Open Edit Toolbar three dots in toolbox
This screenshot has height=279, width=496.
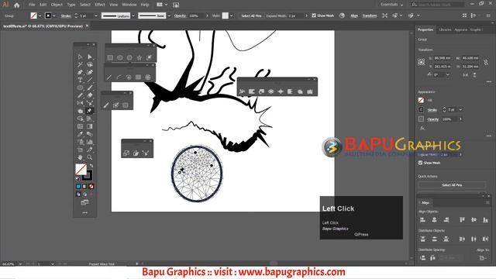point(84,212)
